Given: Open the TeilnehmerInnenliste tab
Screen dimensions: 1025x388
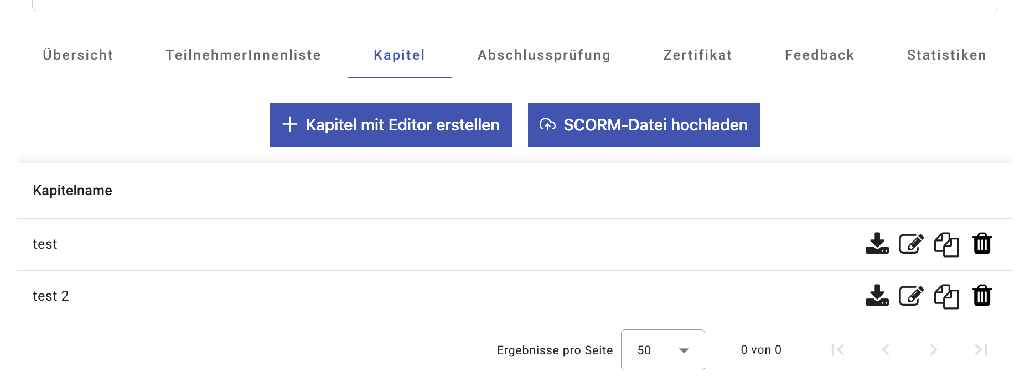Looking at the screenshot, I should [x=243, y=55].
